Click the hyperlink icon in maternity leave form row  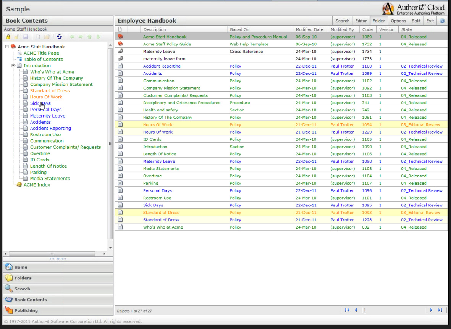120,58
